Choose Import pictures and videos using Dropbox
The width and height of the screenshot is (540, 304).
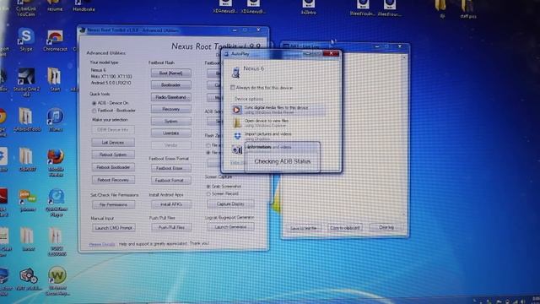coord(278,136)
